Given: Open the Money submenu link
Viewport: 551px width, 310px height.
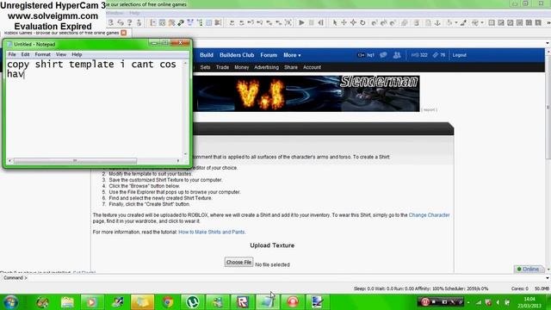Looking at the screenshot, I should tap(241, 67).
